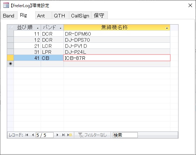Click the current record number field 5 / 5
The height and width of the screenshot is (155, 196).
coord(45,135)
